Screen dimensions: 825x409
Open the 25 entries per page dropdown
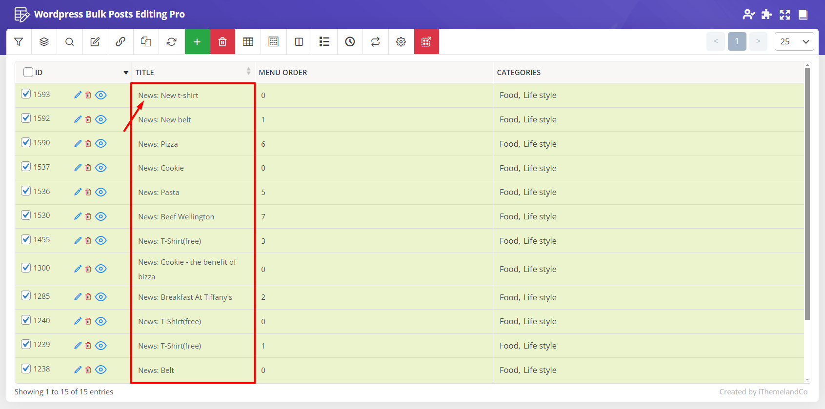click(794, 41)
